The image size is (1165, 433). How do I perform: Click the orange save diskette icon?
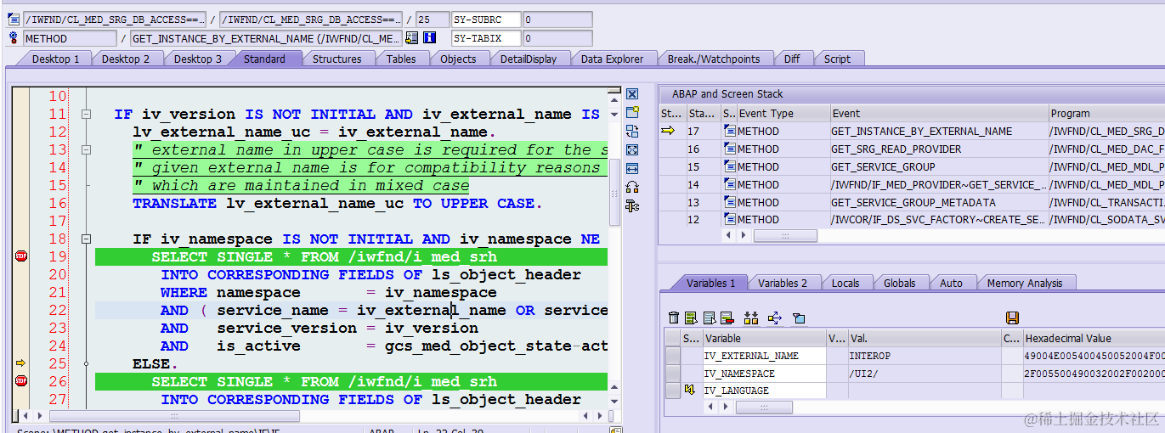coord(1012,318)
